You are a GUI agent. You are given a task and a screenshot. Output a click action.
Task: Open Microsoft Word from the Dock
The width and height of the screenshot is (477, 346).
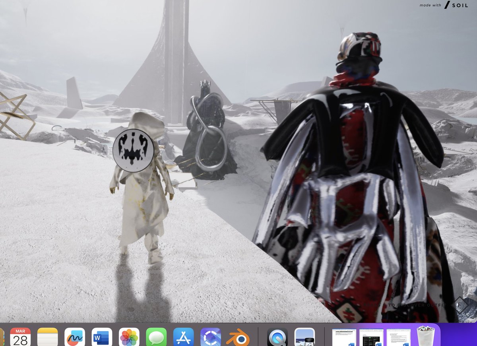(102, 337)
